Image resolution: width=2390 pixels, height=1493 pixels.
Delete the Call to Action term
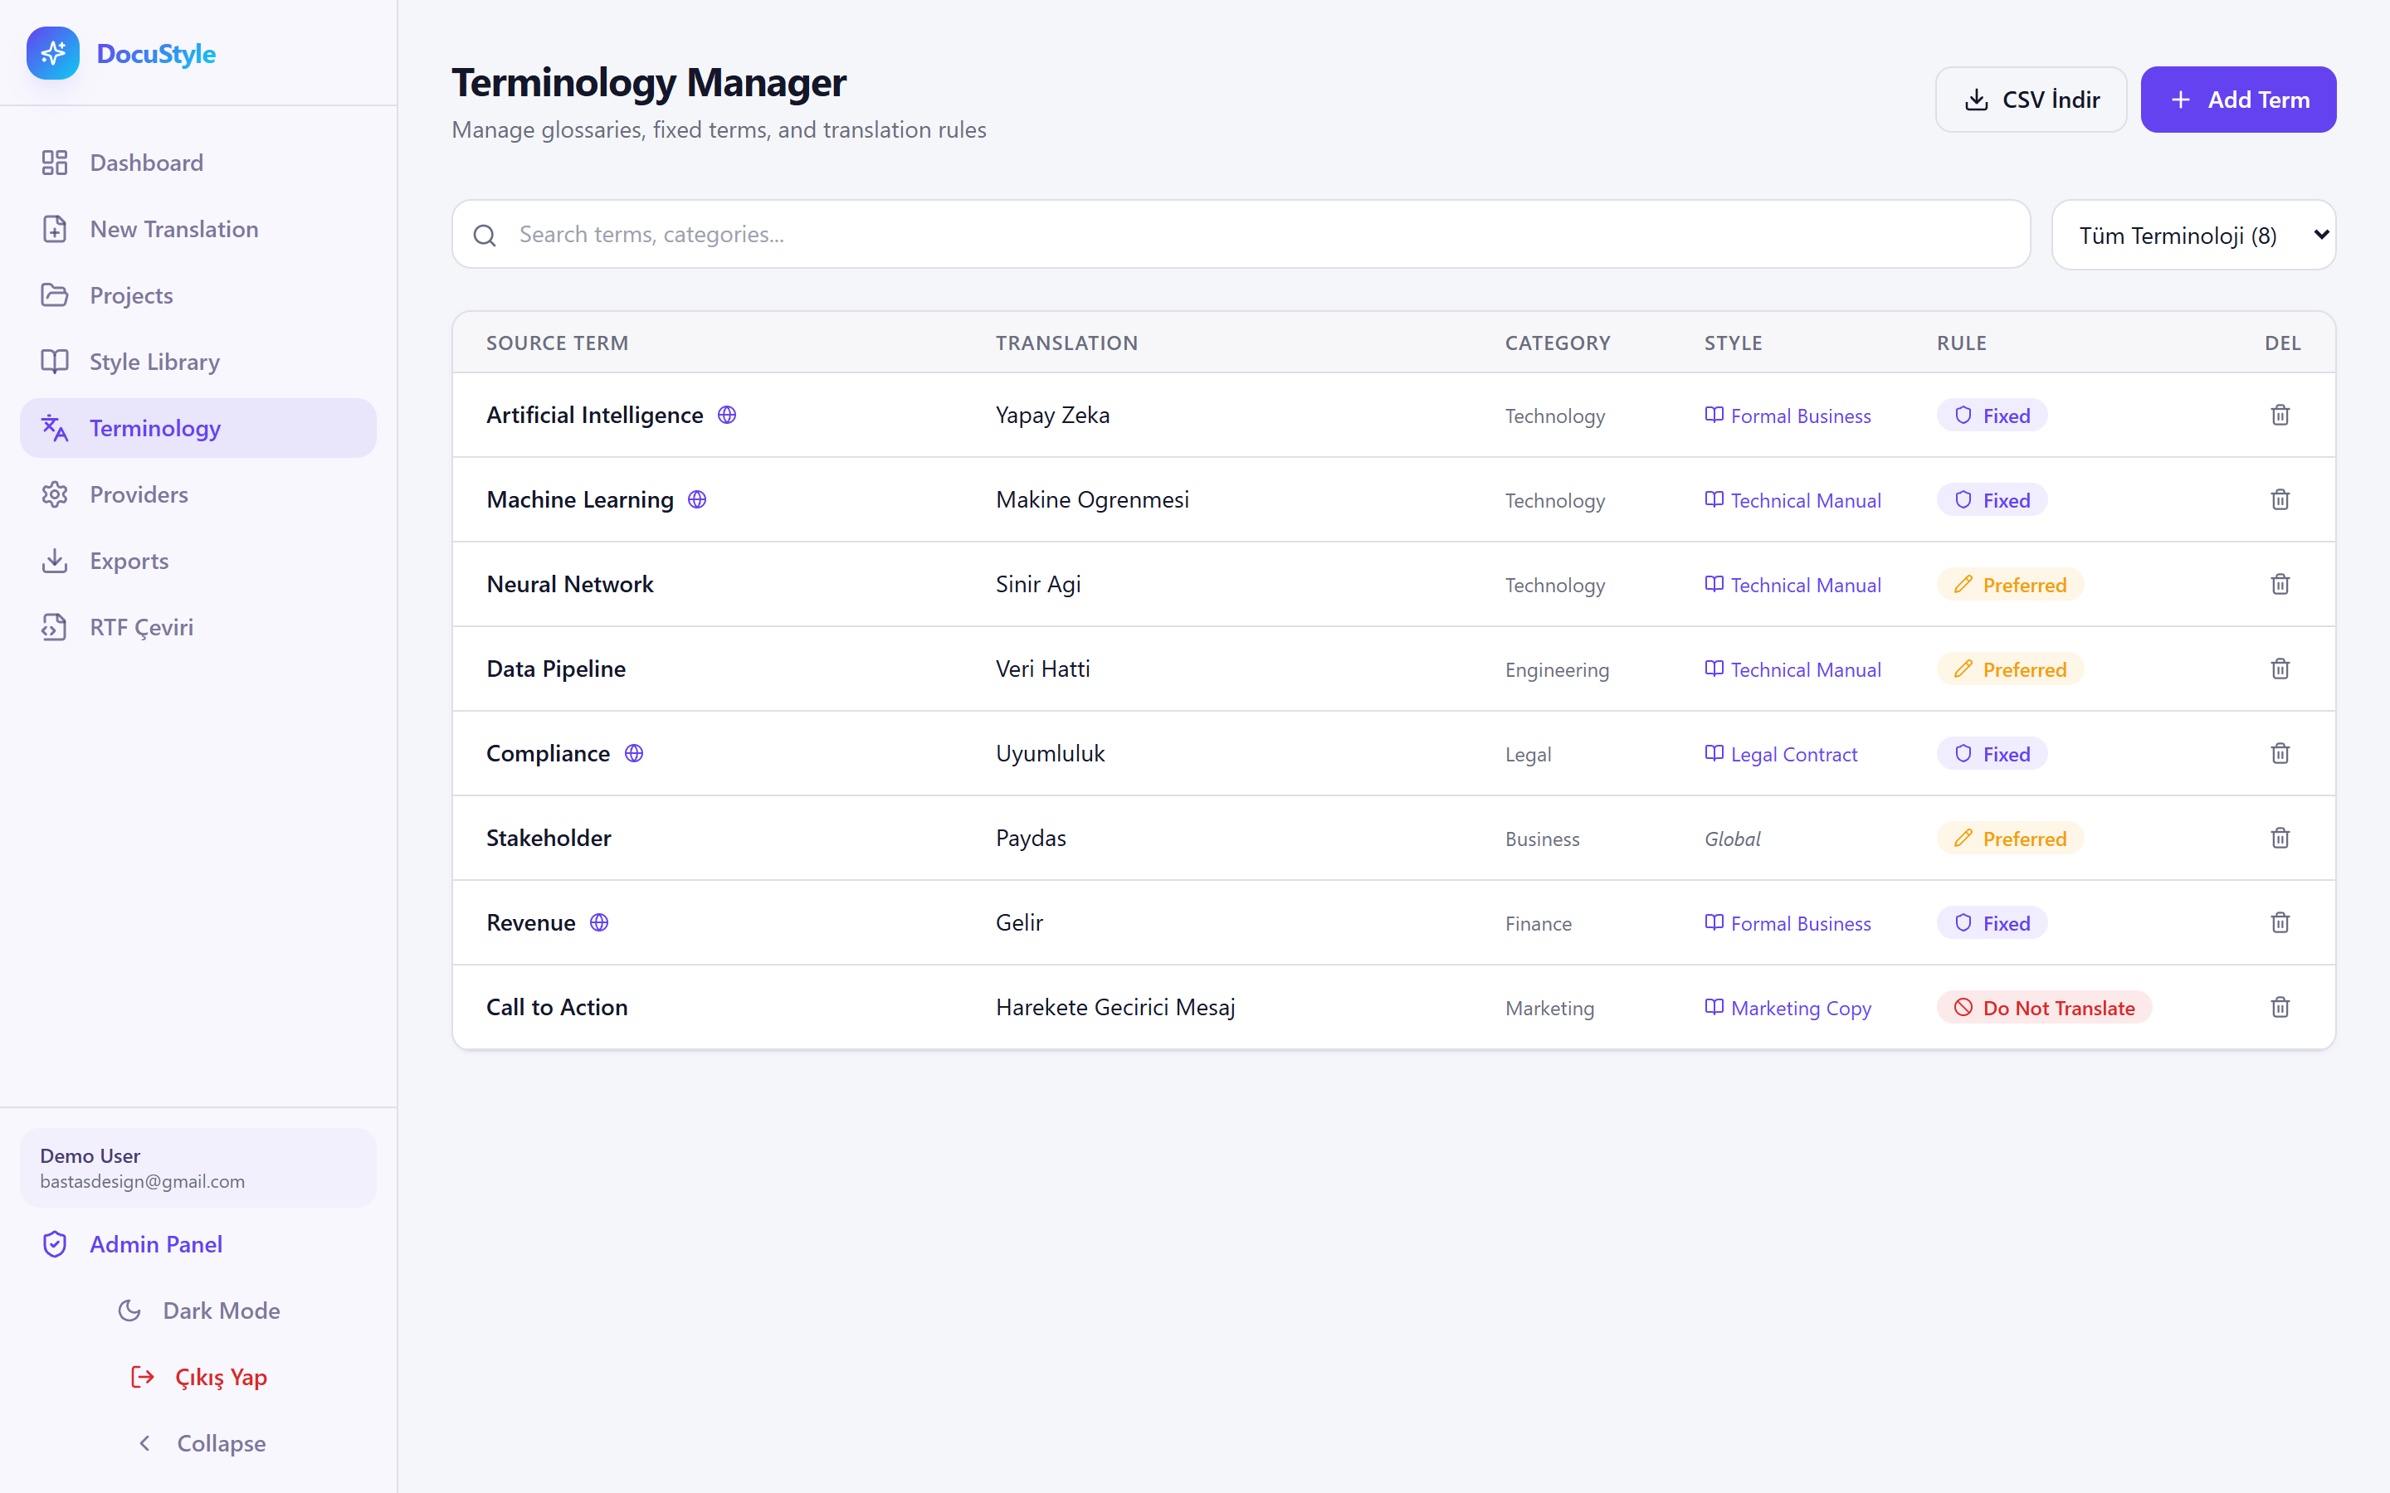pos(2280,1007)
